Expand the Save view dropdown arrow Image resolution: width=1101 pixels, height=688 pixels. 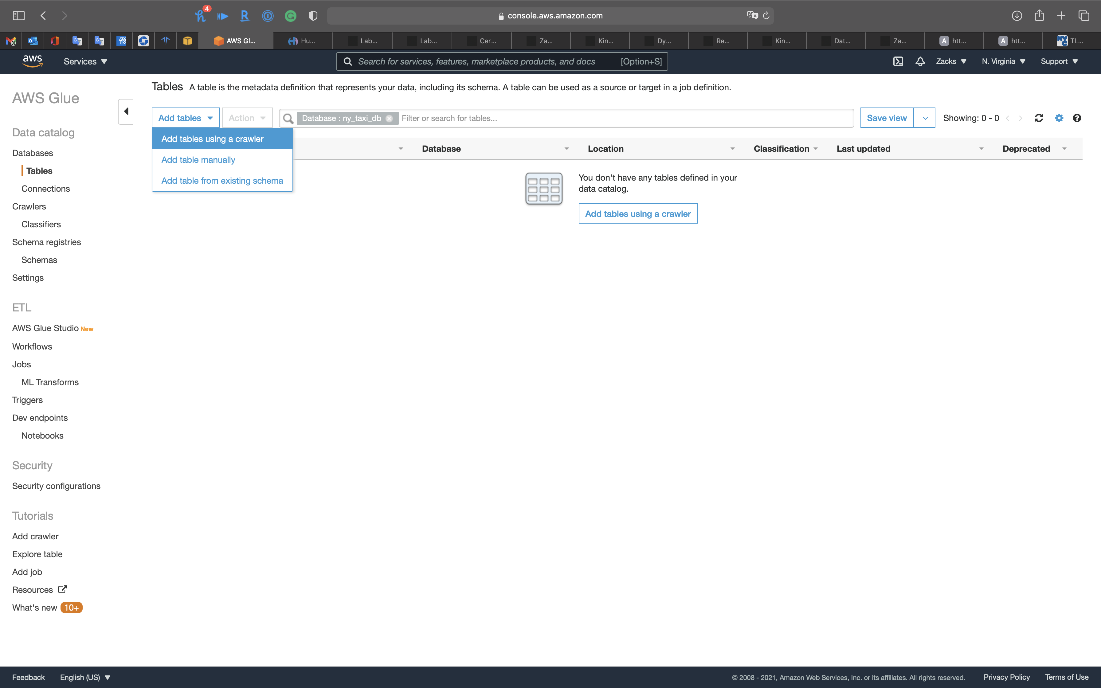924,118
